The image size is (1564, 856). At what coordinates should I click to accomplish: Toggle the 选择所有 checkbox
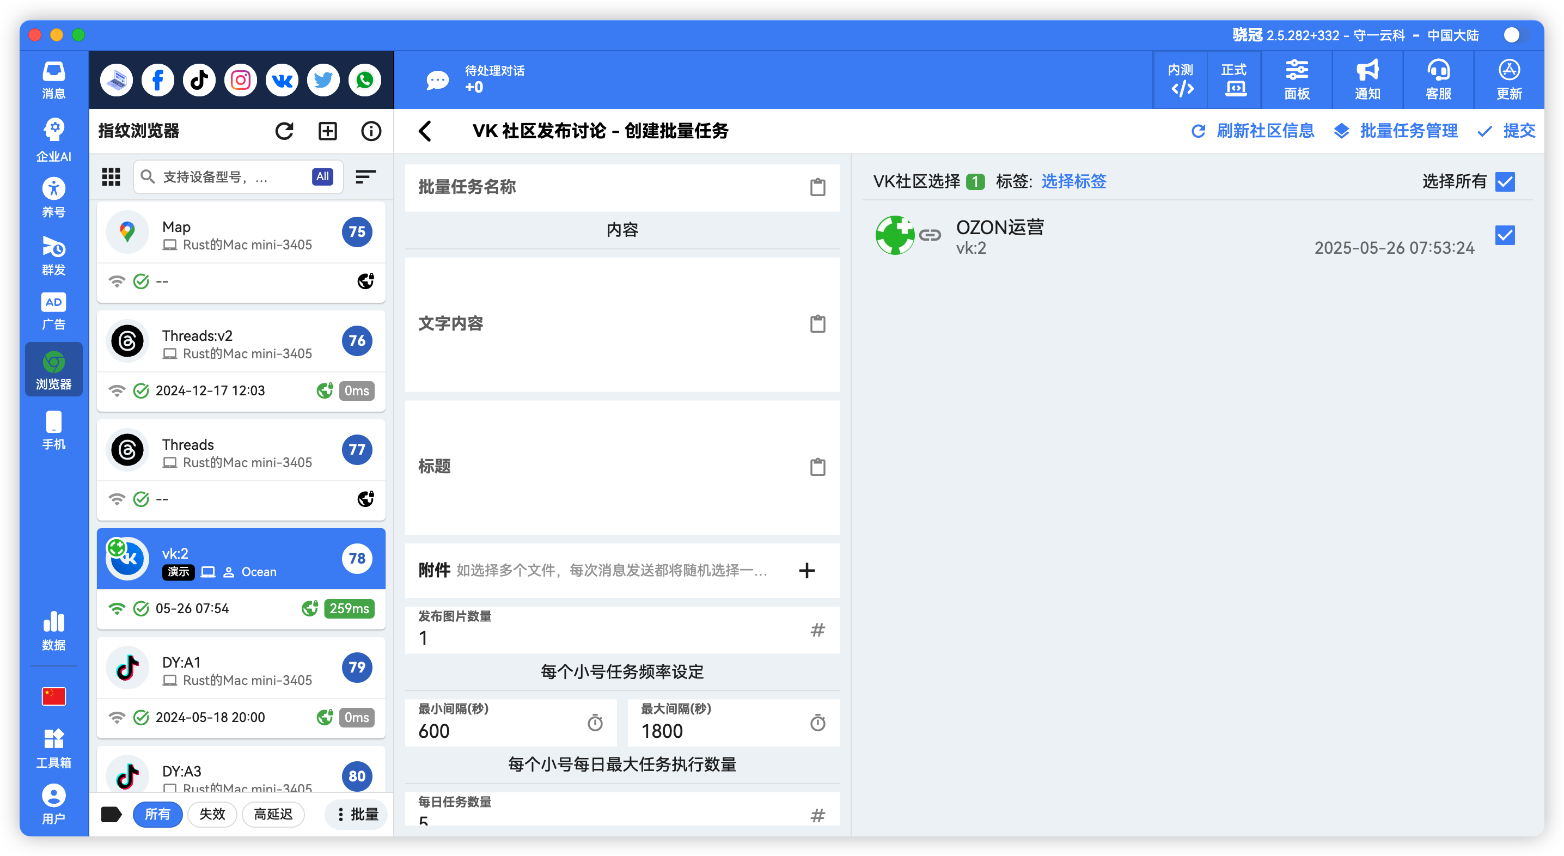pos(1505,181)
